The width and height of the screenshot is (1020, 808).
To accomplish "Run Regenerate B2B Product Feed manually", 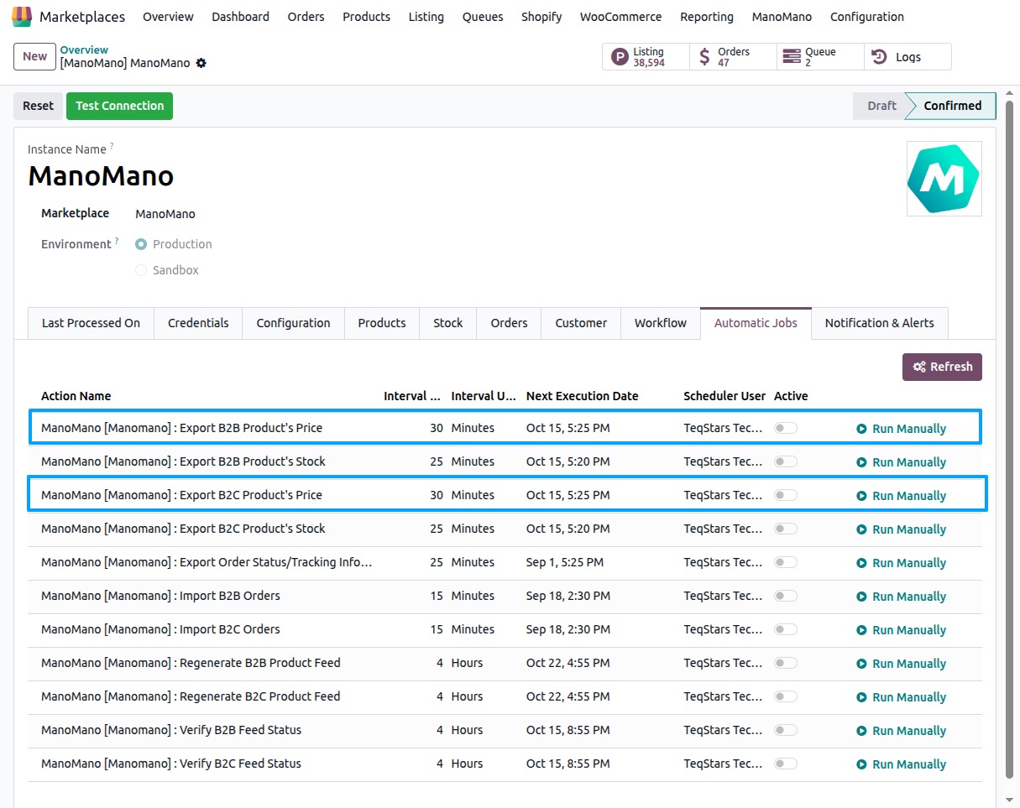I will tap(901, 664).
